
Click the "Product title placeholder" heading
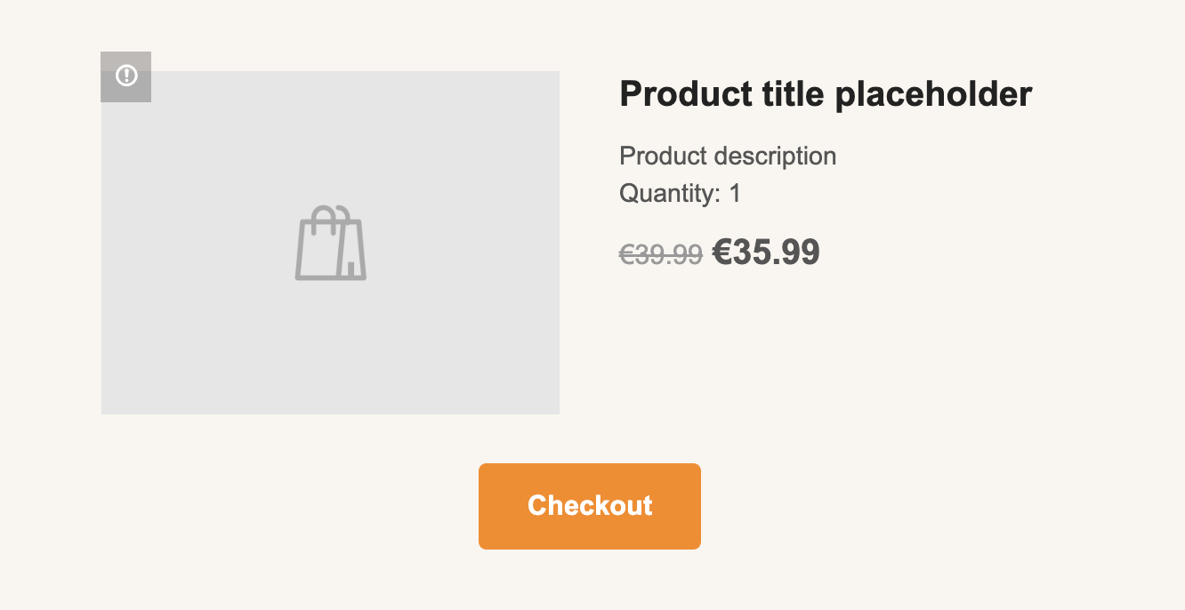[825, 93]
